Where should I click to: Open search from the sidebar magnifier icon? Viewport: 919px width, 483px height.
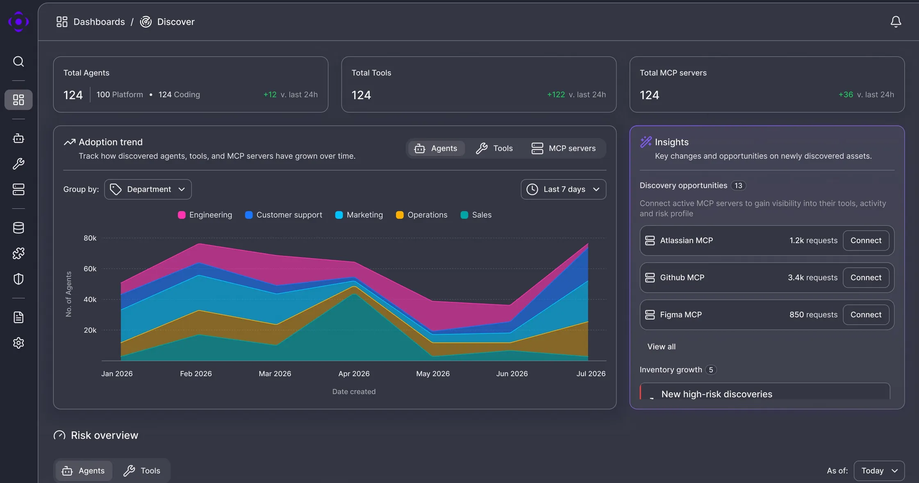coord(18,62)
